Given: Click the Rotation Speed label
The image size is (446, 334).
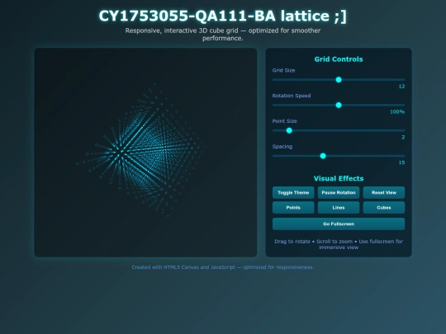Looking at the screenshot, I should [292, 96].
